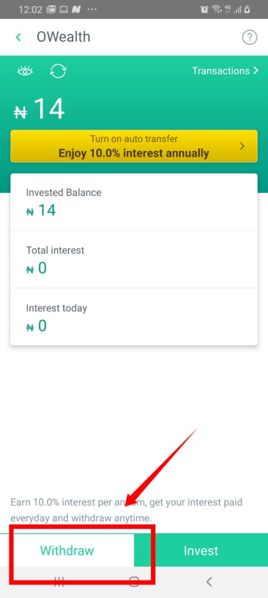Tap the green Invest button
268x598 pixels.
[201, 550]
